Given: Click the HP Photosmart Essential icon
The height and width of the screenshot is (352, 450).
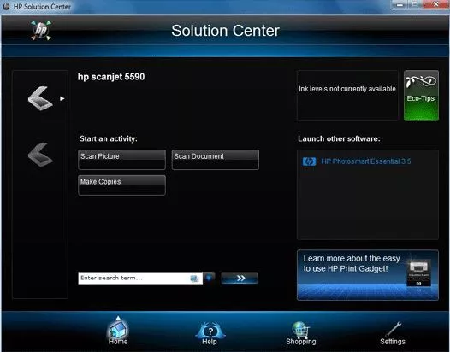Looking at the screenshot, I should click(x=309, y=161).
